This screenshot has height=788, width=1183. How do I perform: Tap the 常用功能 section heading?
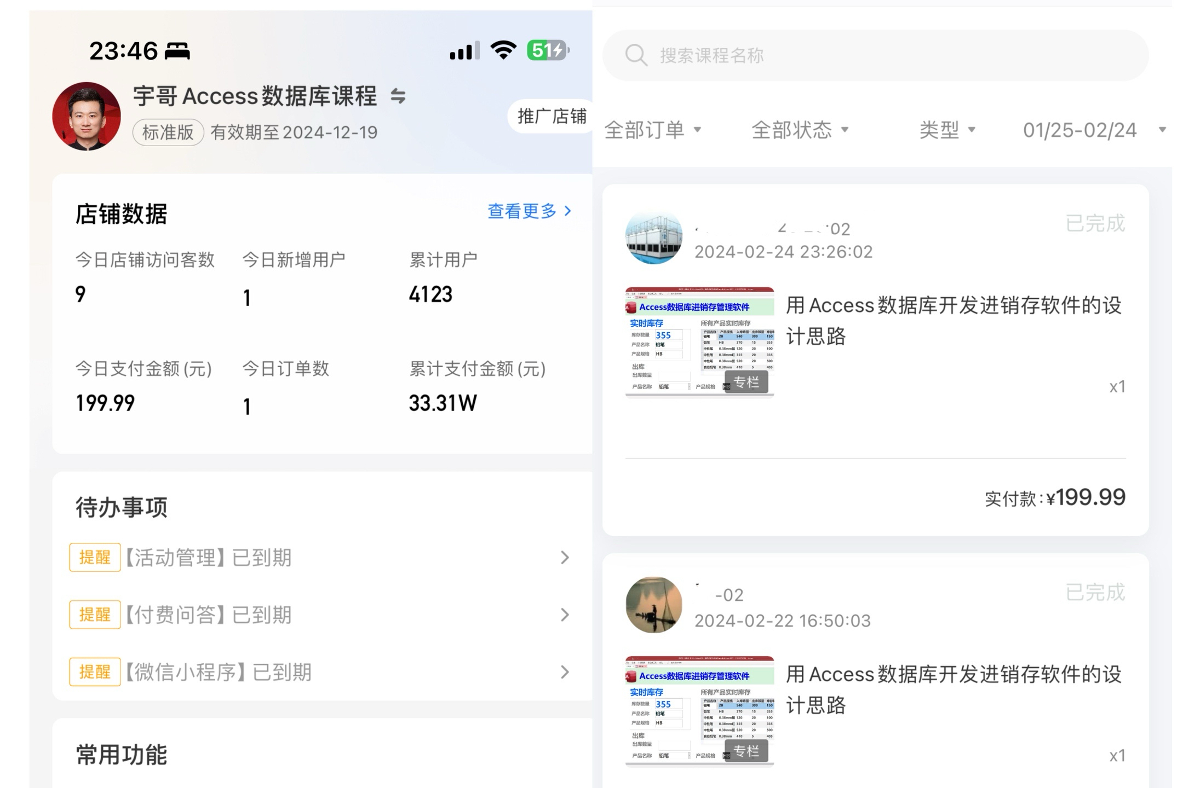click(121, 755)
